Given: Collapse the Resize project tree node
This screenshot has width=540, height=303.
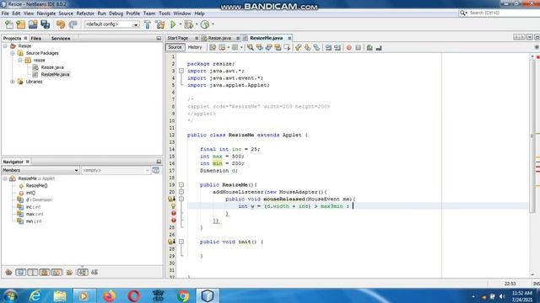Looking at the screenshot, I should coord(5,46).
